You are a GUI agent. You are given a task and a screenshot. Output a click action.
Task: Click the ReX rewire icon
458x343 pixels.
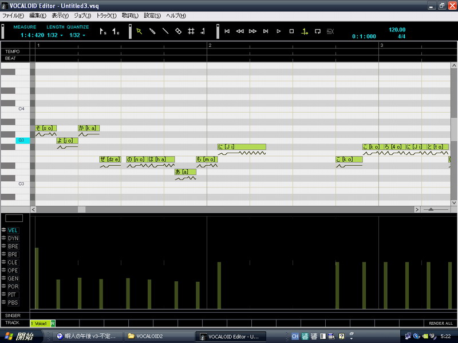pyautogui.click(x=330, y=31)
